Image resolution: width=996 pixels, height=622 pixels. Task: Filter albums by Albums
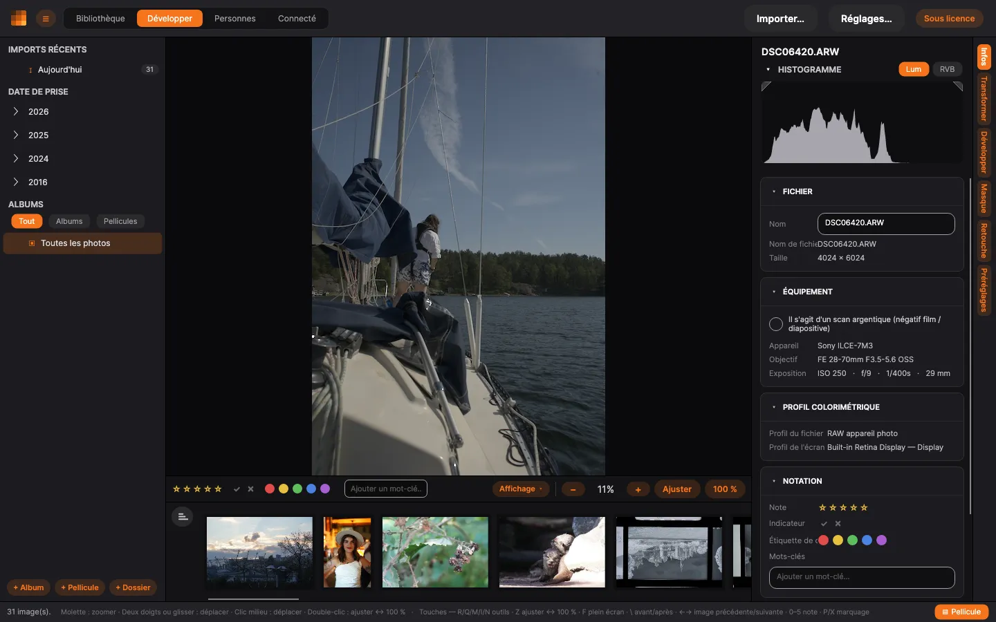(69, 221)
